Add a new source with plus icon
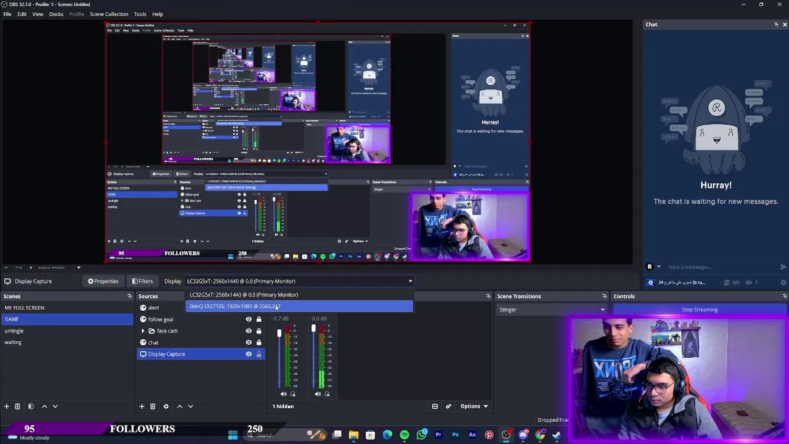789x444 pixels. (x=142, y=406)
